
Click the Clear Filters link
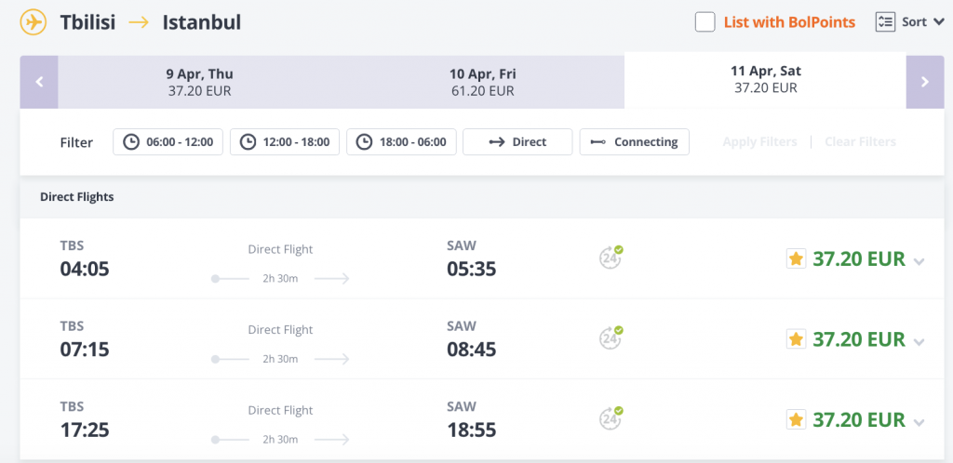(860, 142)
